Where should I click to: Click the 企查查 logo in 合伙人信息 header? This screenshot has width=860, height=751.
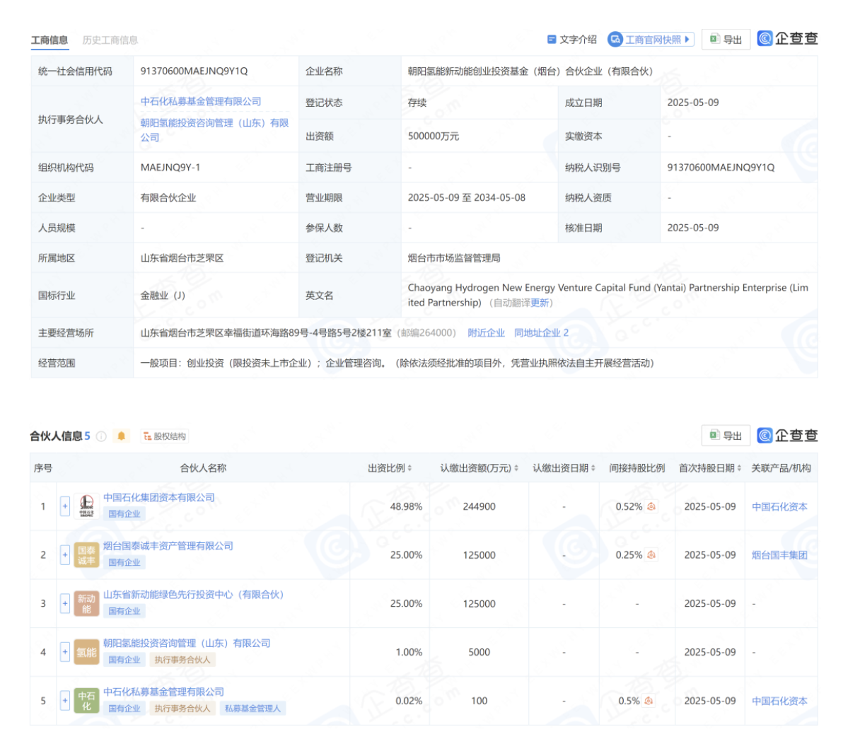[x=788, y=436]
